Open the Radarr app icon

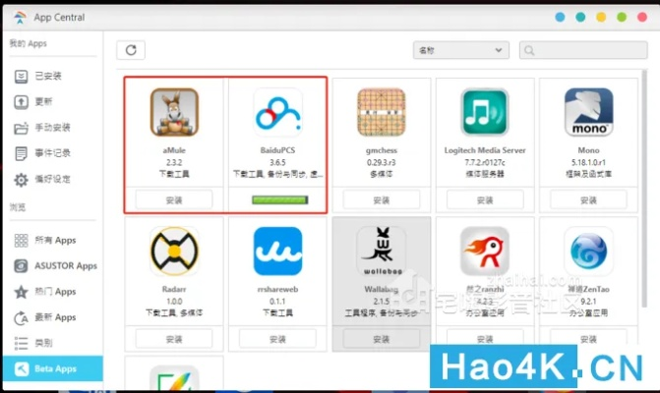point(174,252)
